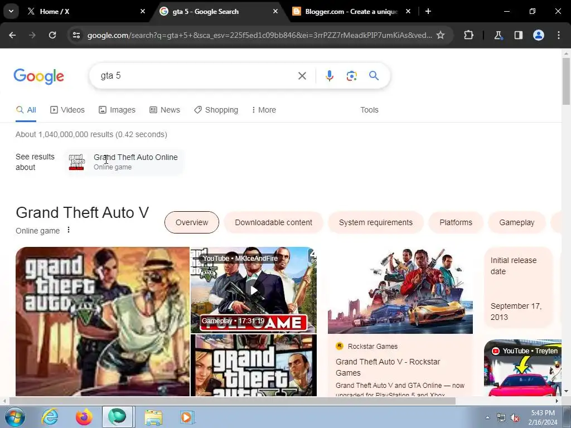Select the Downloadable content chip
This screenshot has height=428, width=571.
click(273, 222)
